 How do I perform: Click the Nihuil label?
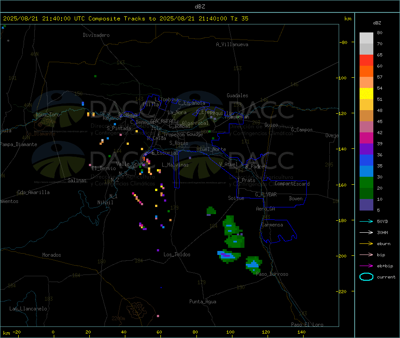[105, 203]
